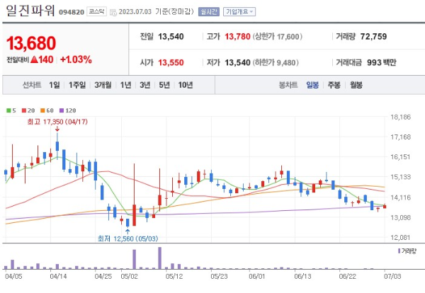Click the tallest volume bar near 05/12
425x293 pixels.
coord(159,258)
